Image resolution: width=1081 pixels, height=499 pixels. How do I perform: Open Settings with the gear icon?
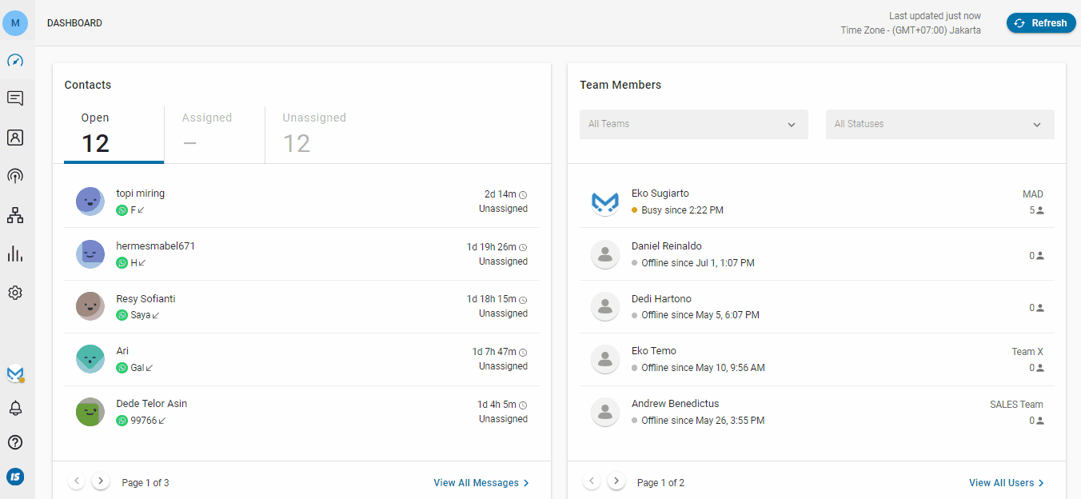coord(15,292)
